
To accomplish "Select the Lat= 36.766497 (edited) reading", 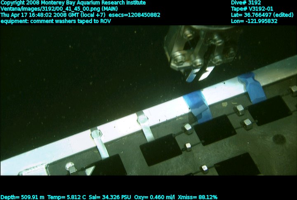I will pos(262,15).
